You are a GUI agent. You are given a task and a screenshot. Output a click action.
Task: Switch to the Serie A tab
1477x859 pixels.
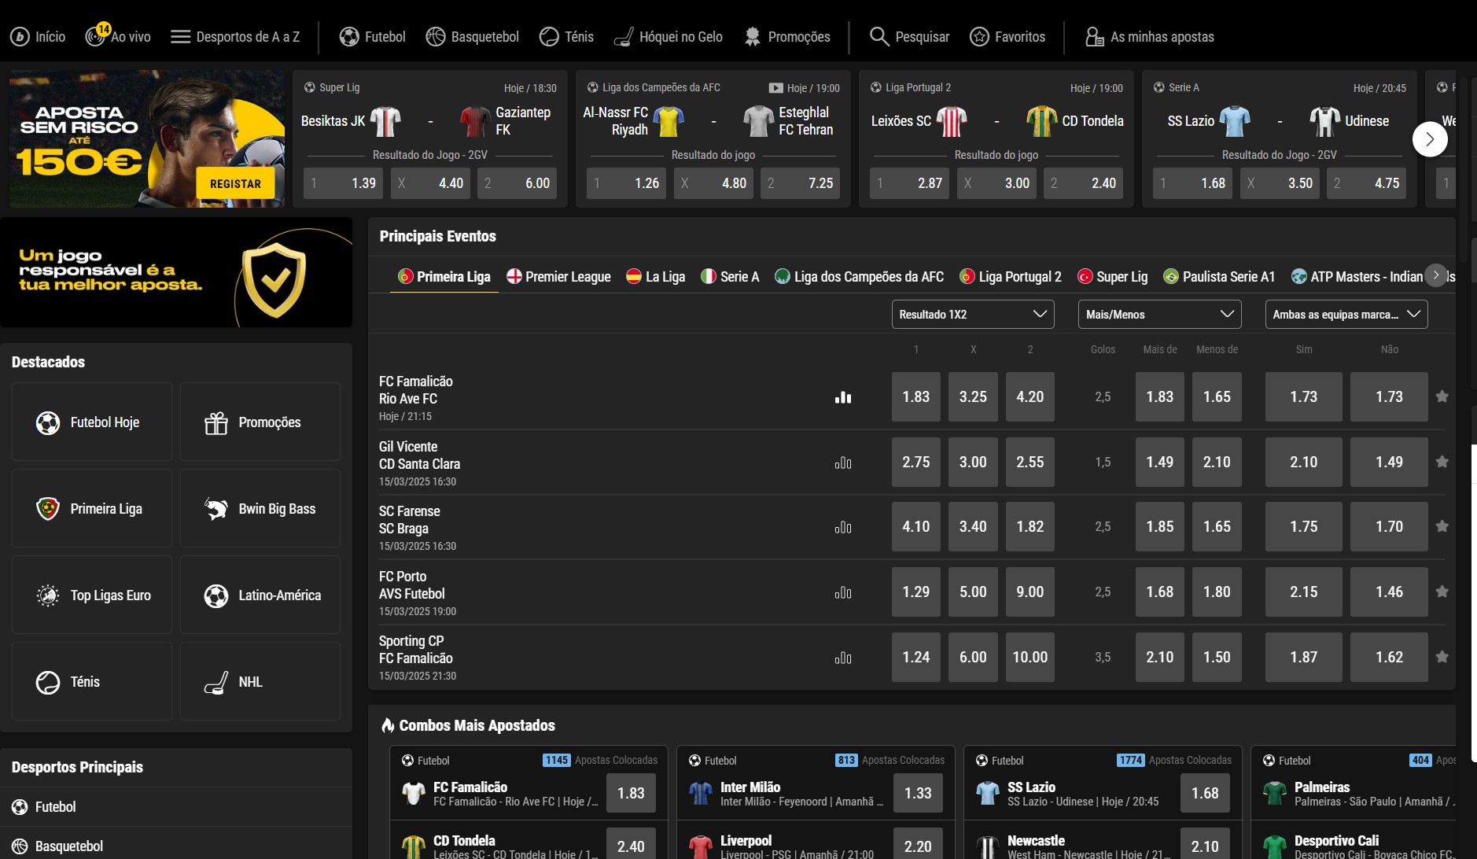point(730,277)
